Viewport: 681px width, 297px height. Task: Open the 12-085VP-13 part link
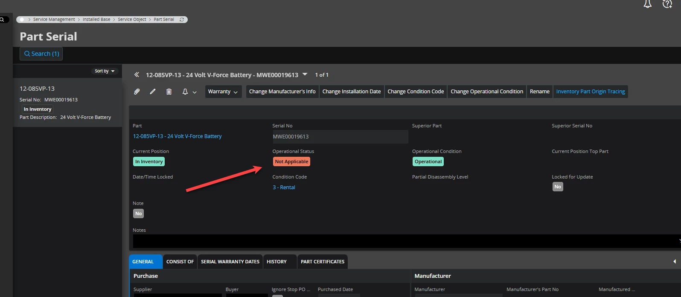coord(177,136)
